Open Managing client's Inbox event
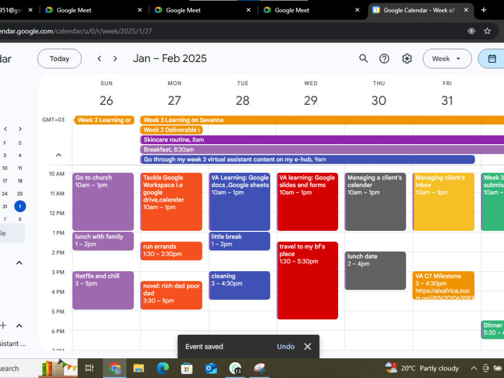Image resolution: width=504 pixels, height=378 pixels. point(444,202)
